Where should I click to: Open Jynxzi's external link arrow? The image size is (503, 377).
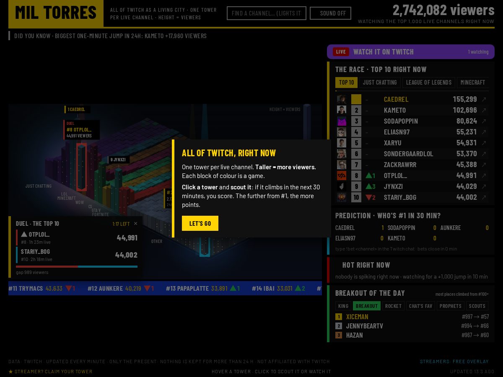[x=484, y=186]
